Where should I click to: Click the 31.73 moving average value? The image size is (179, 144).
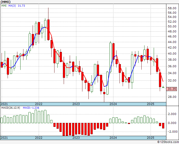(22, 6)
